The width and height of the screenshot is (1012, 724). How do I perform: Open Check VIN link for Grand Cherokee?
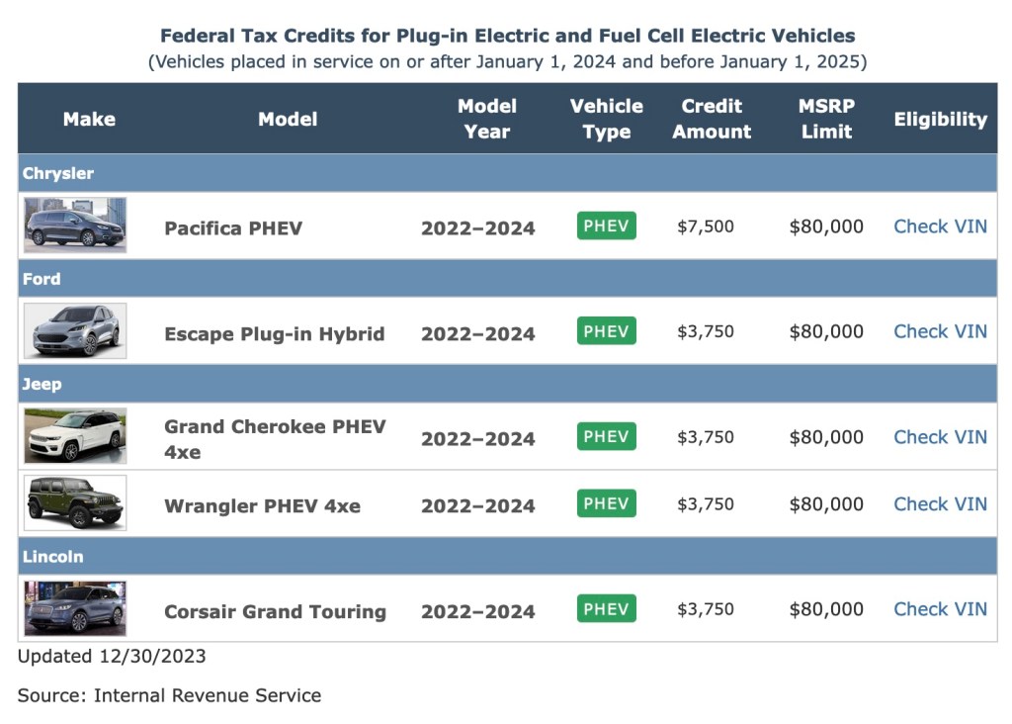coord(940,437)
